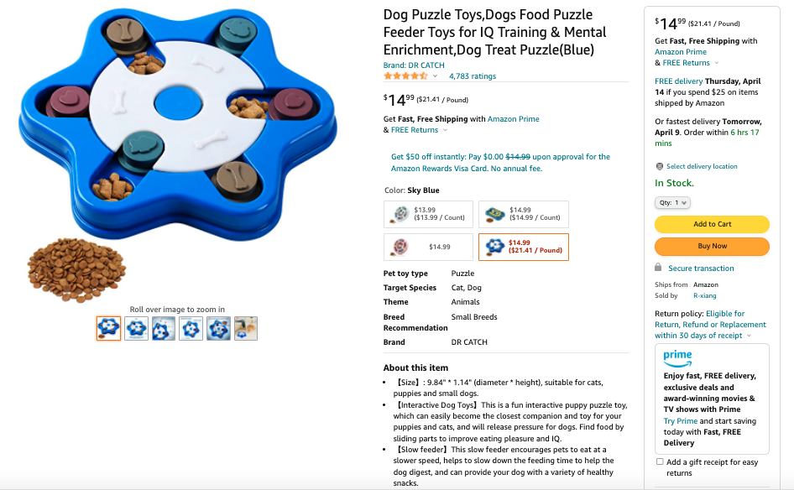Expand FREE Returns chevron under the main price

click(445, 130)
